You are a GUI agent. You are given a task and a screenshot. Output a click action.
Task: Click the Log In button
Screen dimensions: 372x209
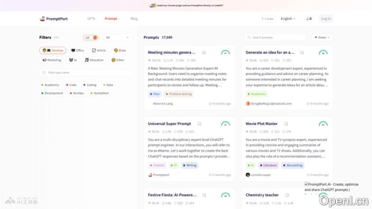pyautogui.click(x=326, y=19)
